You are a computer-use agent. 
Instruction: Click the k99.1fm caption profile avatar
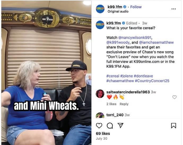tap(100, 25)
